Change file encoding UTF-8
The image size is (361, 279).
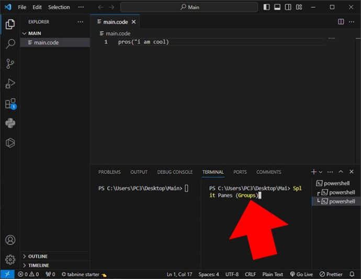point(232,274)
